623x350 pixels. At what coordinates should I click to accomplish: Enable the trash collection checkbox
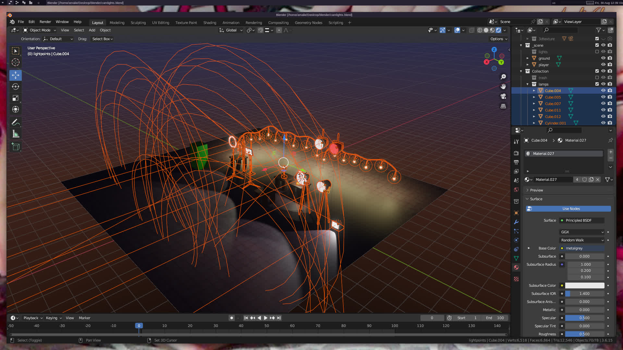pyautogui.click(x=597, y=78)
